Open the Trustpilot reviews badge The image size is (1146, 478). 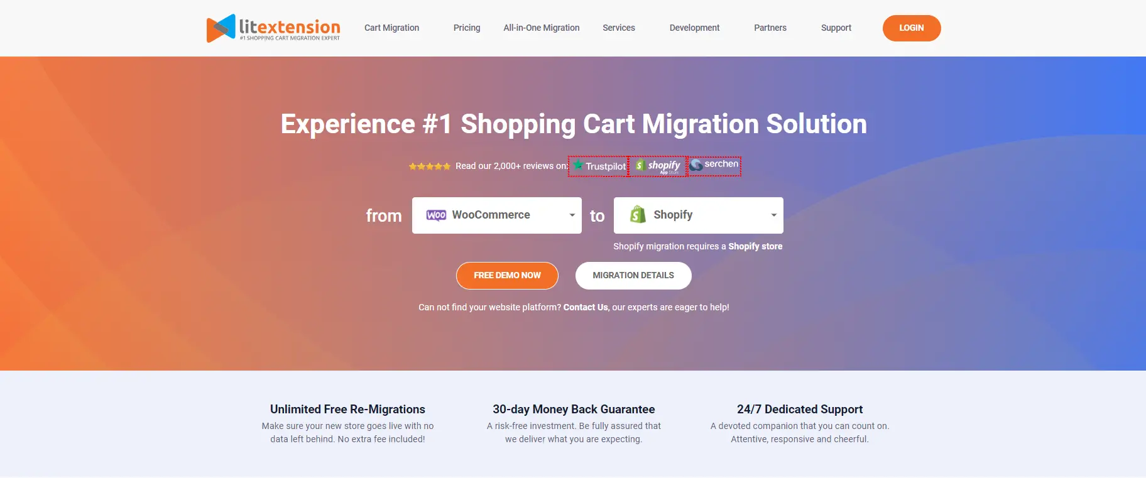(598, 166)
